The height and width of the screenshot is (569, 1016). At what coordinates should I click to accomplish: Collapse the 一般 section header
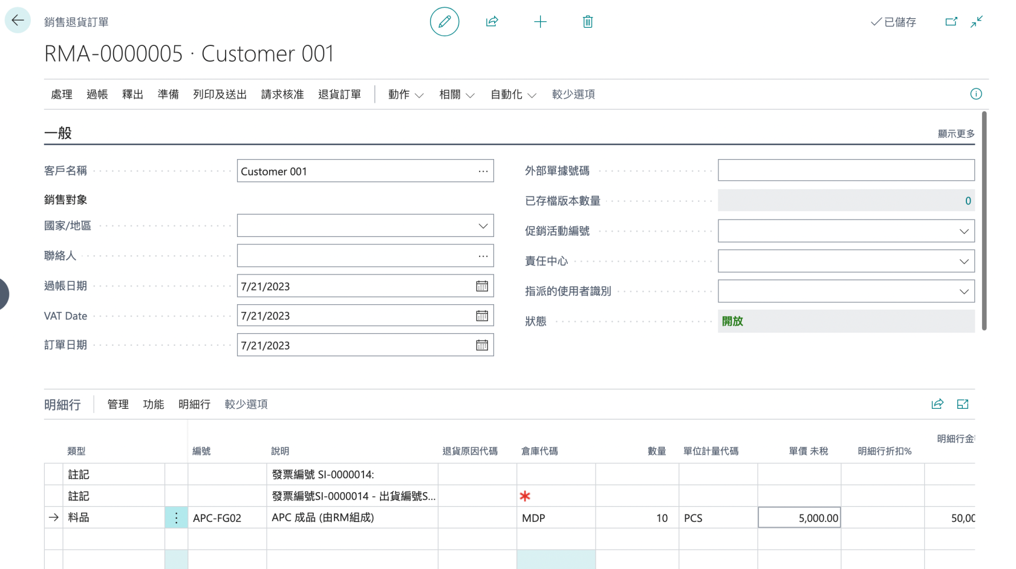tap(58, 133)
